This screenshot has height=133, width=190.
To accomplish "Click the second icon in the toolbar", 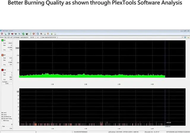I will [x=6, y=34].
